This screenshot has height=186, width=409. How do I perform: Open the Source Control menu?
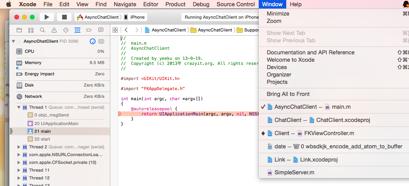(236, 4)
